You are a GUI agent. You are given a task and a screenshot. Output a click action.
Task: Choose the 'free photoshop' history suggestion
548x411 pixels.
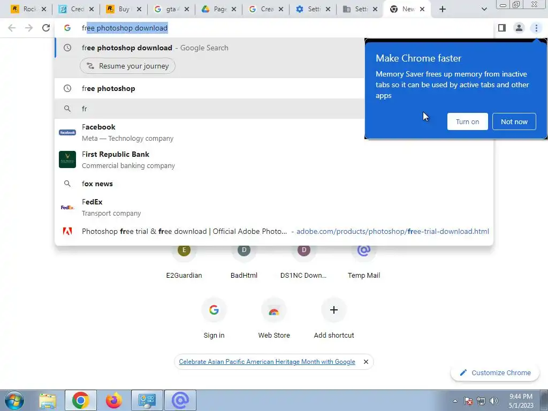pos(210,88)
